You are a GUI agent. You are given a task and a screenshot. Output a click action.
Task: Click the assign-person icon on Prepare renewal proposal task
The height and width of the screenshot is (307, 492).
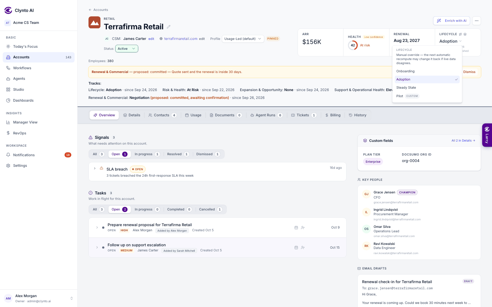[x=303, y=228]
